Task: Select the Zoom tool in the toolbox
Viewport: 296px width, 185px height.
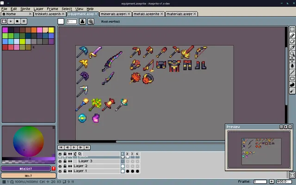Action: 292,54
